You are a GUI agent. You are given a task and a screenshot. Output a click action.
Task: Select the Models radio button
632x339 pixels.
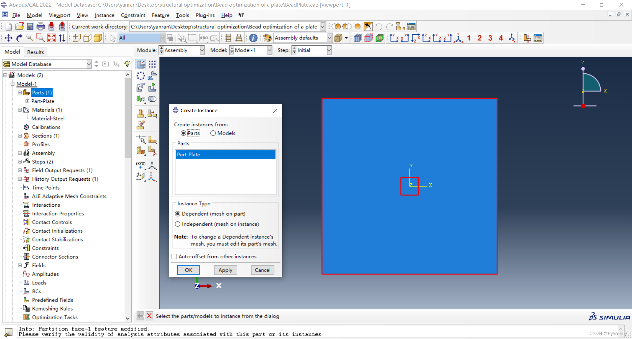click(213, 133)
